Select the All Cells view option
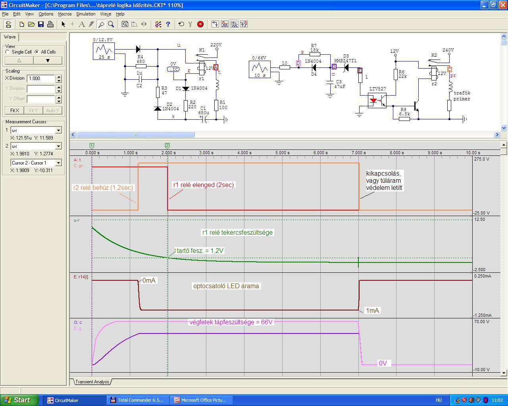Viewport: 508px width, 406px height. [37, 52]
